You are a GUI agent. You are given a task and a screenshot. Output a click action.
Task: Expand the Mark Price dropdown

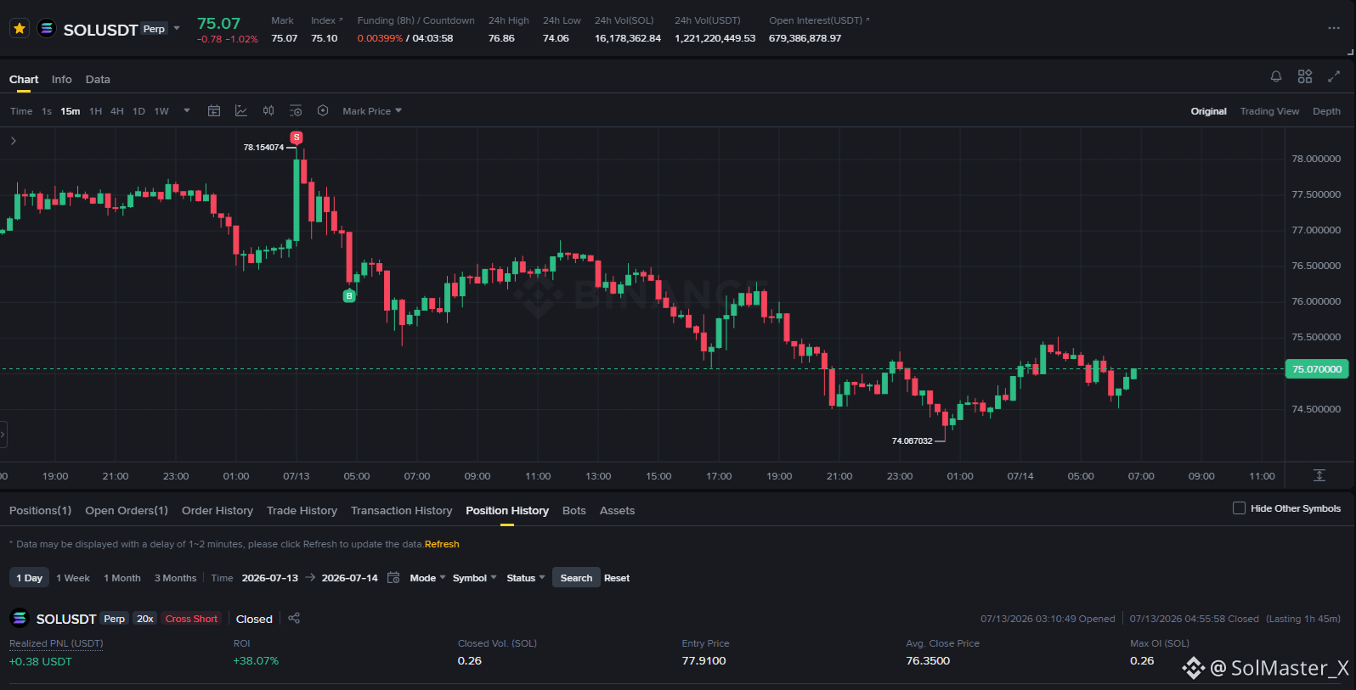pos(372,111)
